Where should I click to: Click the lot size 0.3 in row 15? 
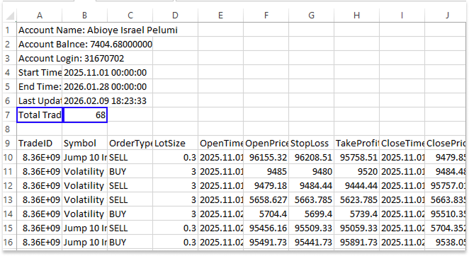click(175, 228)
